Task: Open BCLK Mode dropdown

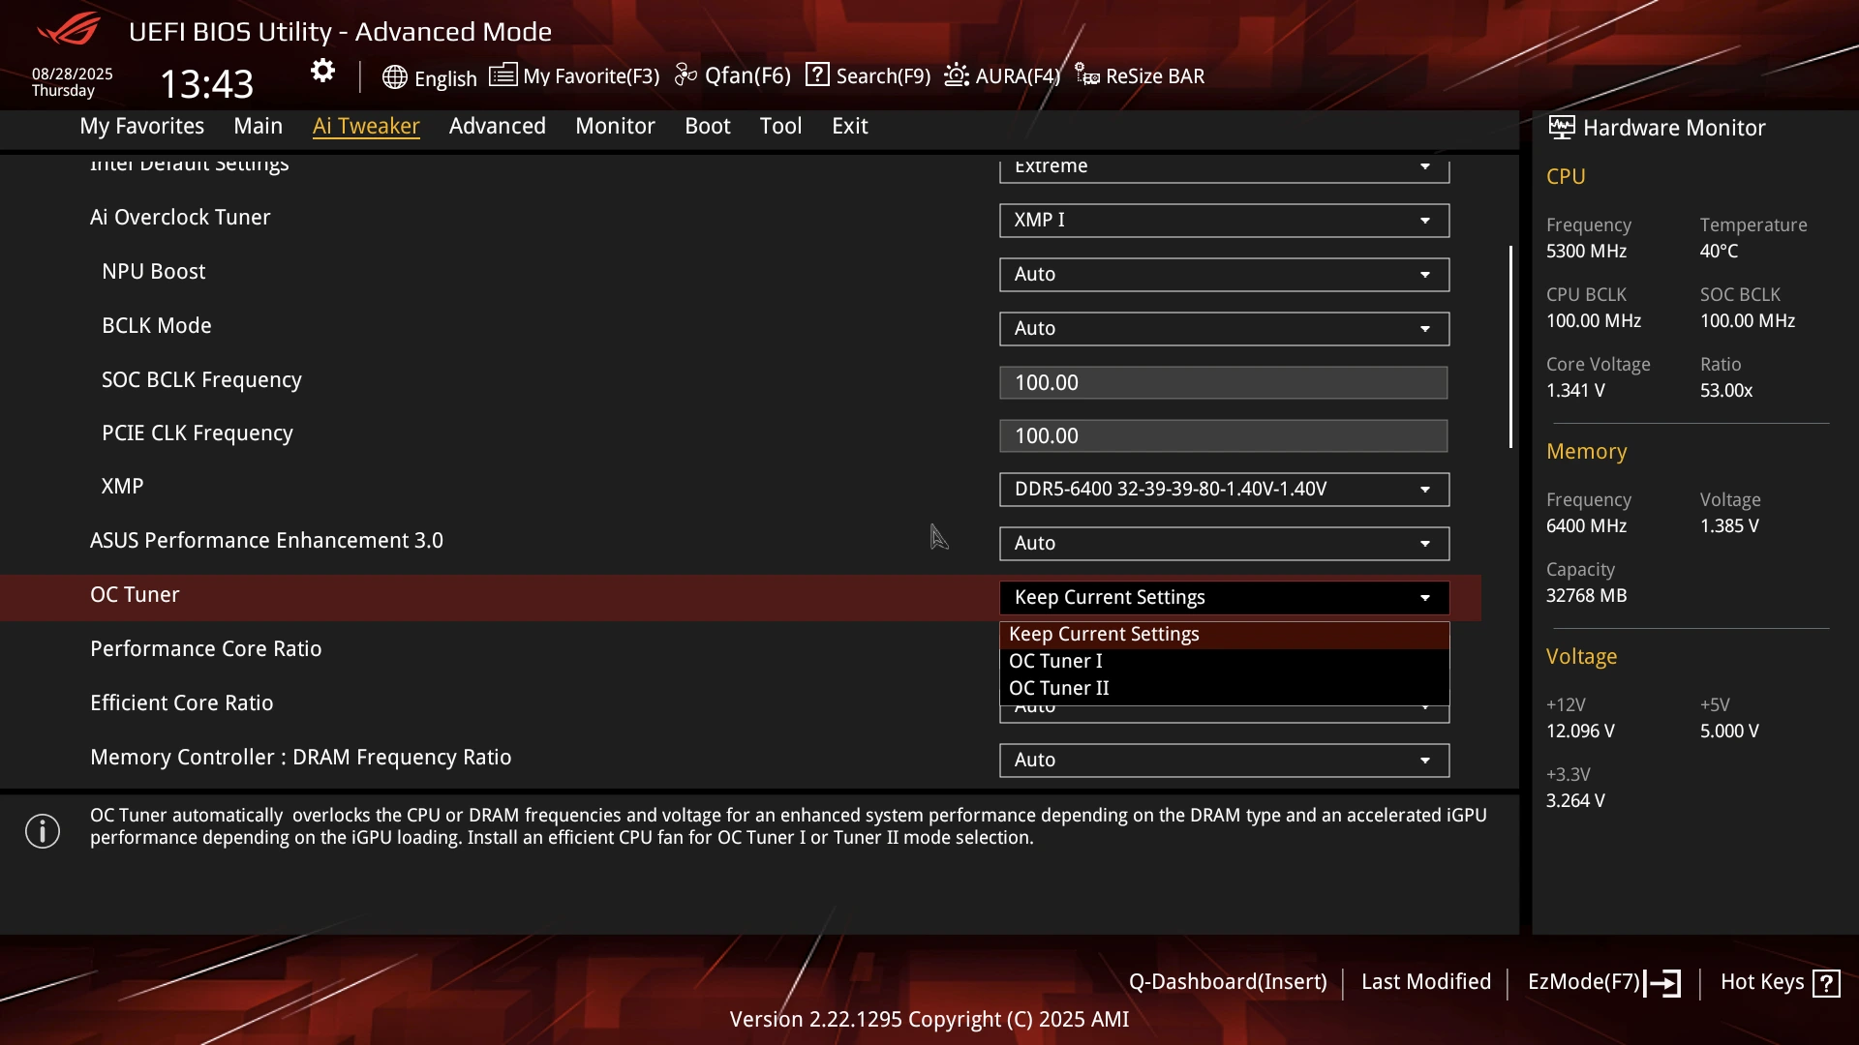Action: point(1224,329)
